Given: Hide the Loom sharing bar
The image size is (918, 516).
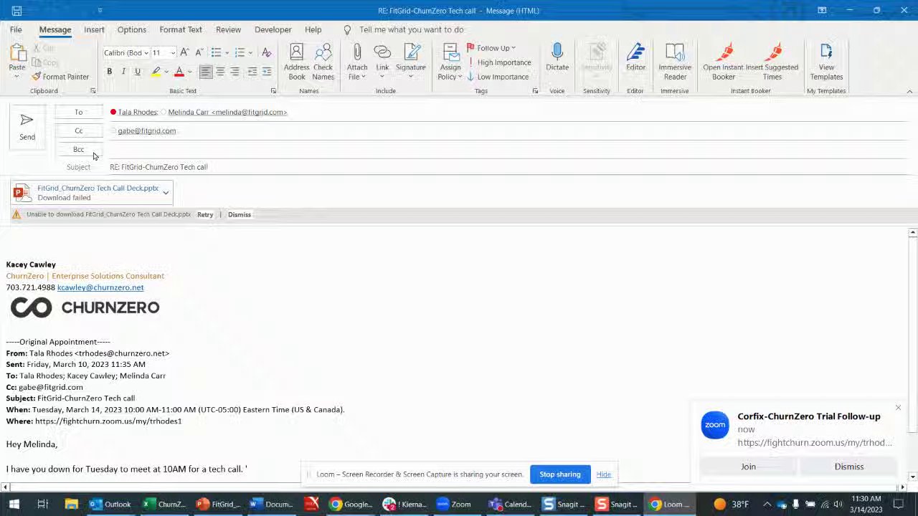Looking at the screenshot, I should pyautogui.click(x=604, y=474).
